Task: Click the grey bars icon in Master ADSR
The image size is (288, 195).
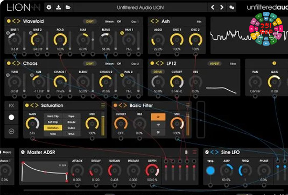Action: [x=187, y=152]
